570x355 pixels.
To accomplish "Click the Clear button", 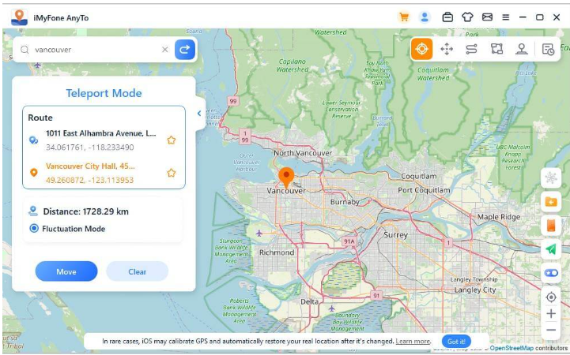I will point(137,271).
